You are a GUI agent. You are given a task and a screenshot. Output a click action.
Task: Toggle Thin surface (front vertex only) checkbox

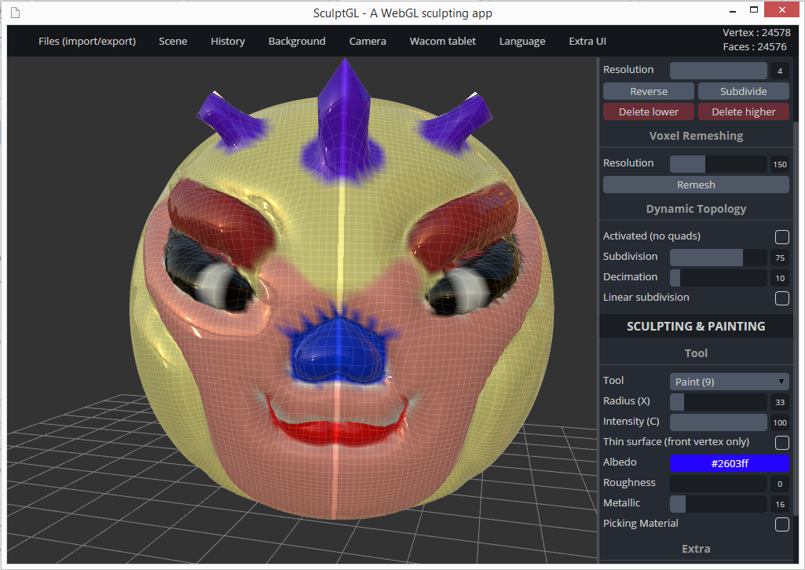(x=782, y=442)
